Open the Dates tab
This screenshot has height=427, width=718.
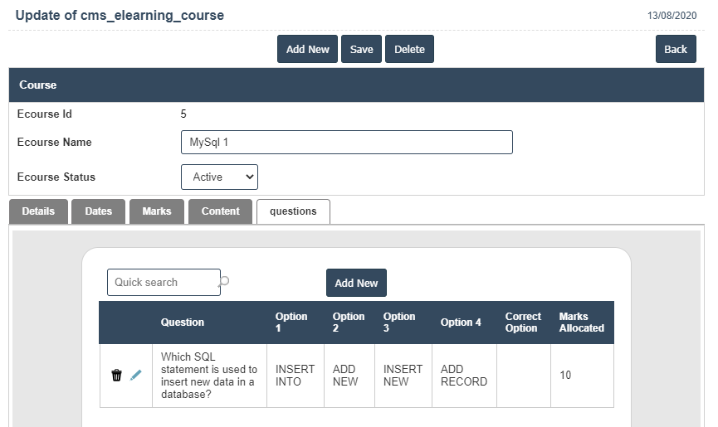point(98,211)
